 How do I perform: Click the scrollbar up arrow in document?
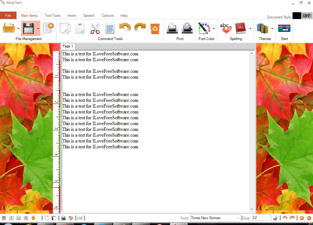point(252,53)
